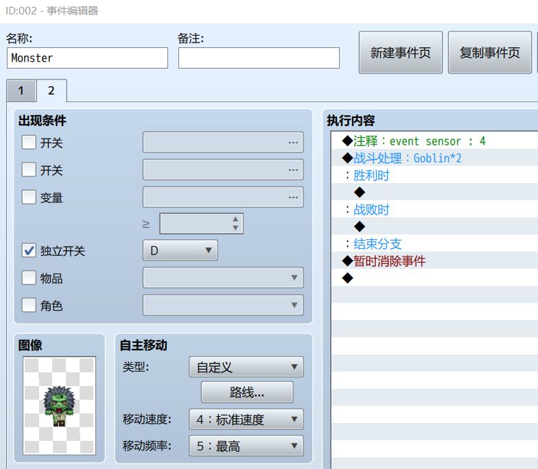Screen dimensions: 538x469
Task: Open the 角色 actor dropdown
Action: click(223, 305)
